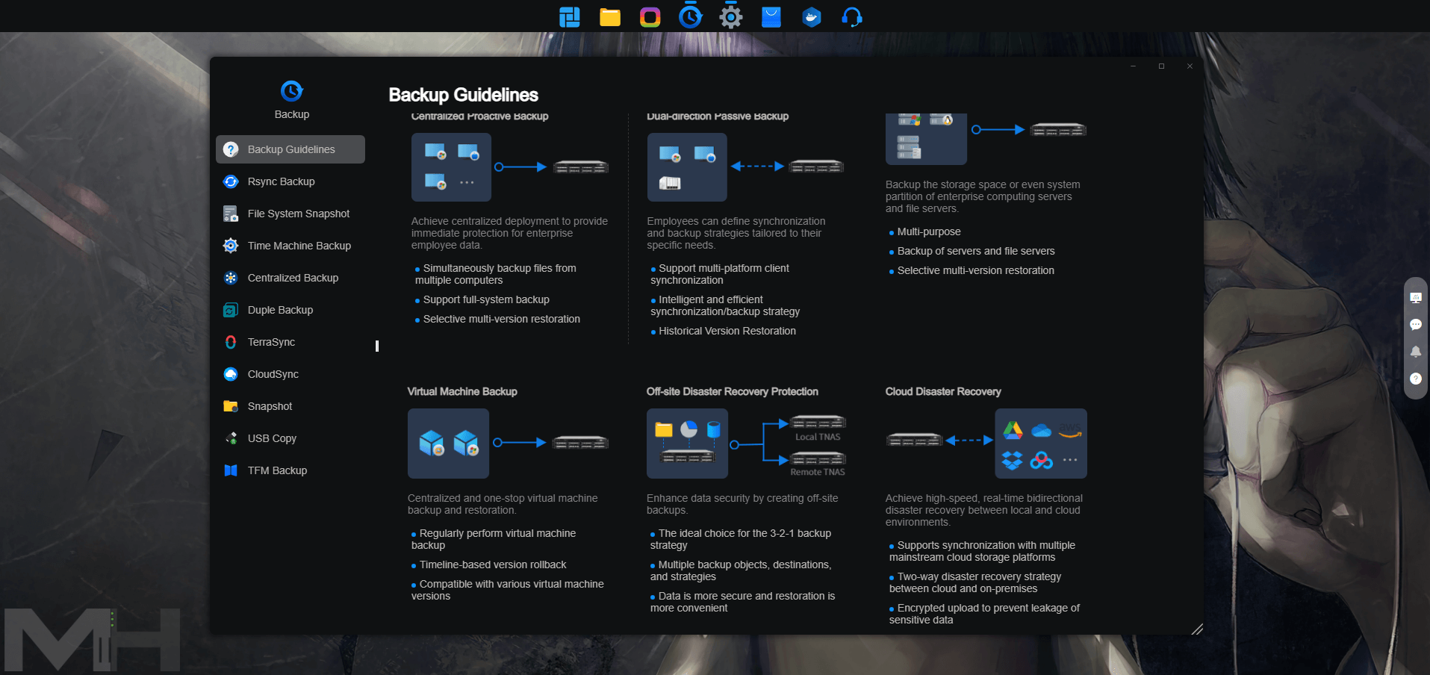The width and height of the screenshot is (1430, 675).
Task: Click the Off-site Disaster Recovery Protection heading
Action: (733, 391)
